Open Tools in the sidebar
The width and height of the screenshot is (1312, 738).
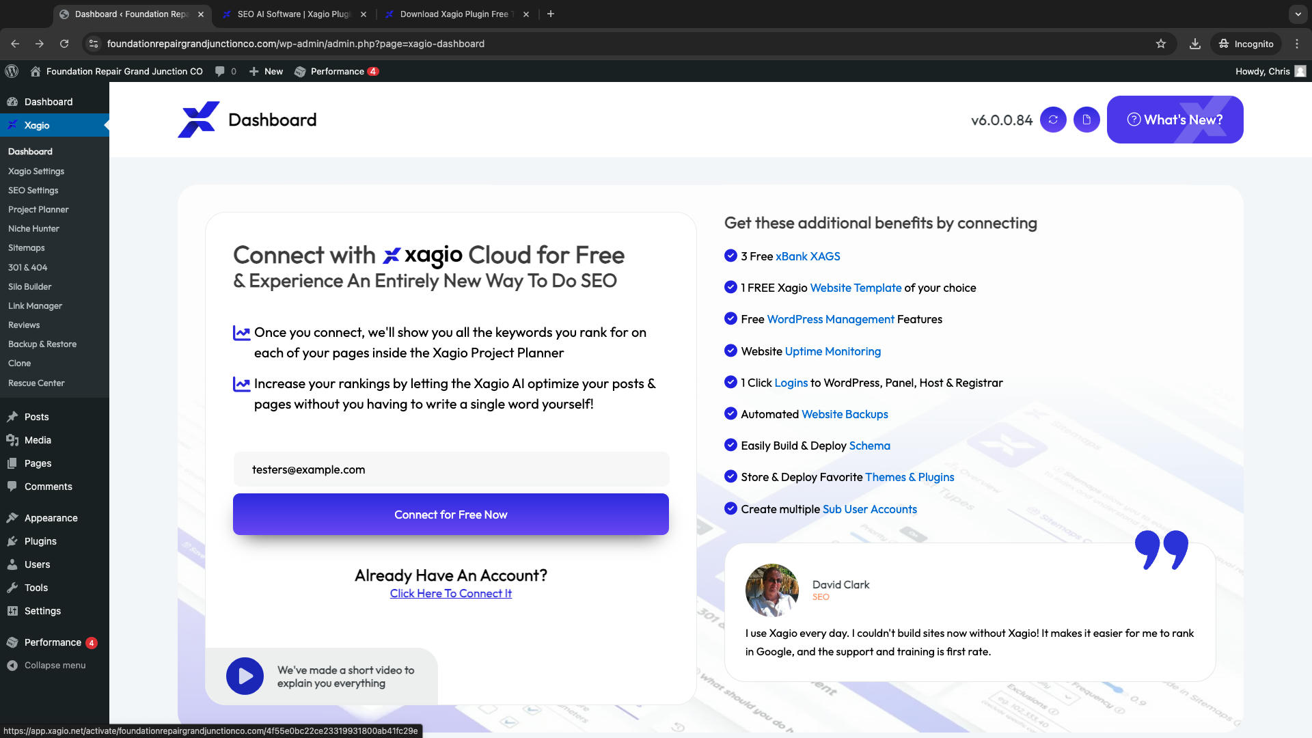tap(55, 588)
